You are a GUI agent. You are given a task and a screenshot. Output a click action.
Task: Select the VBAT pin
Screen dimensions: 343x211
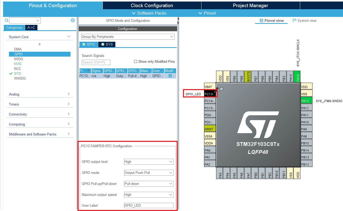(x=210, y=87)
